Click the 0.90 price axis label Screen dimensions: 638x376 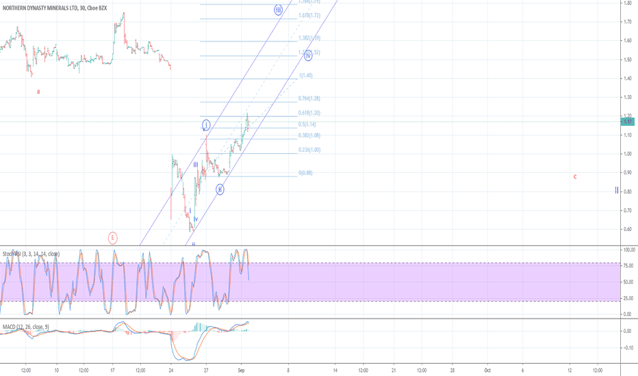pyautogui.click(x=628, y=172)
